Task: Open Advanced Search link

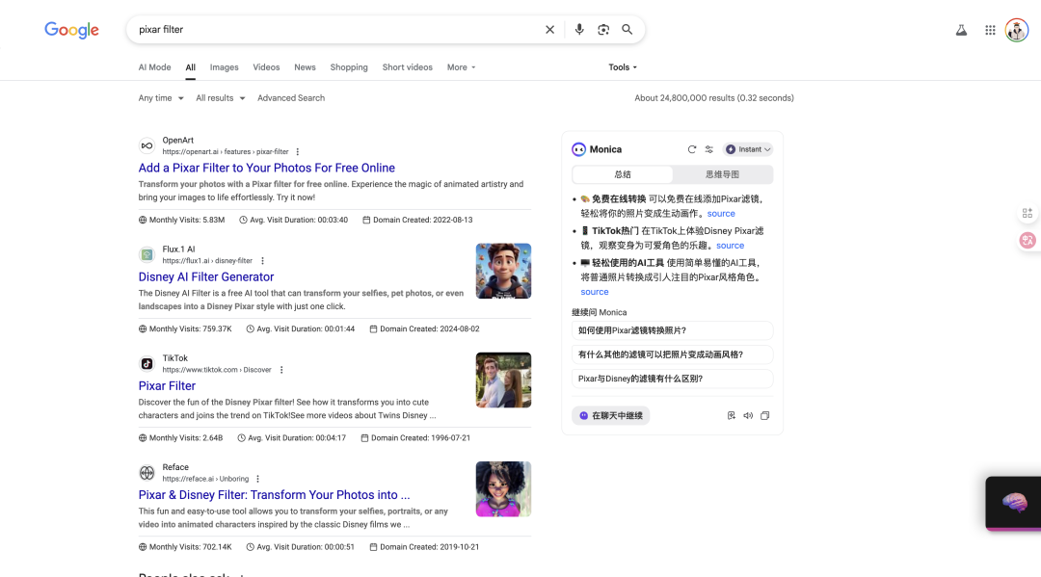Action: tap(291, 98)
